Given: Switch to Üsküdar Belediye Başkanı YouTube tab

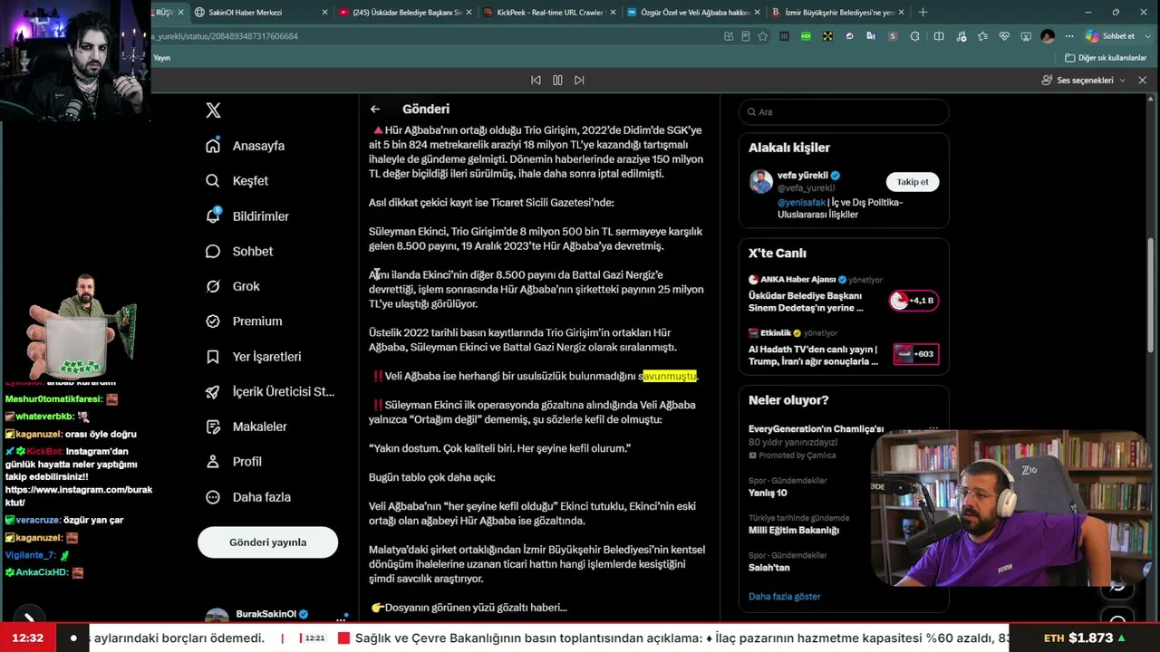Looking at the screenshot, I should coord(405,13).
